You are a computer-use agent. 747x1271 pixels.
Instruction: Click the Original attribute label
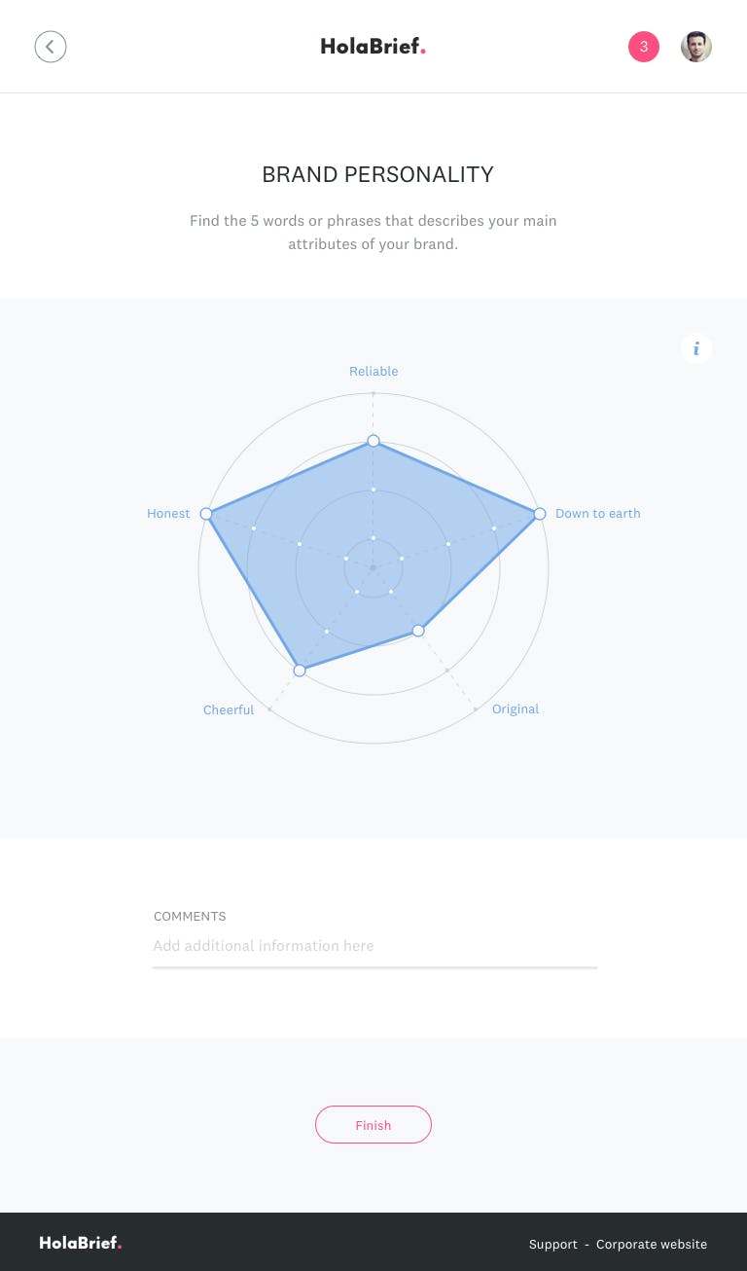(516, 709)
